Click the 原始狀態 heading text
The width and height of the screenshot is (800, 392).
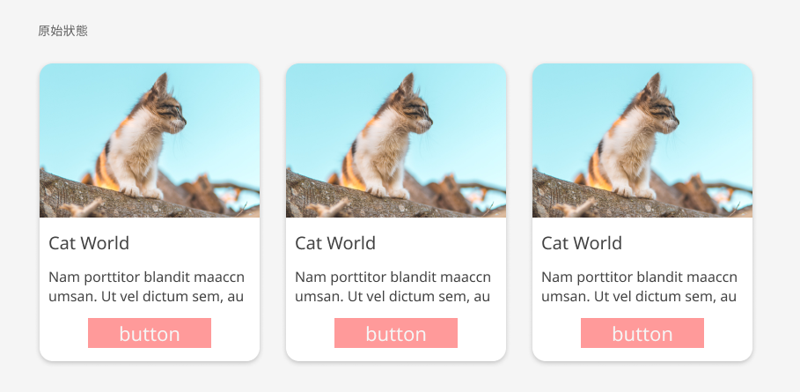(x=62, y=31)
